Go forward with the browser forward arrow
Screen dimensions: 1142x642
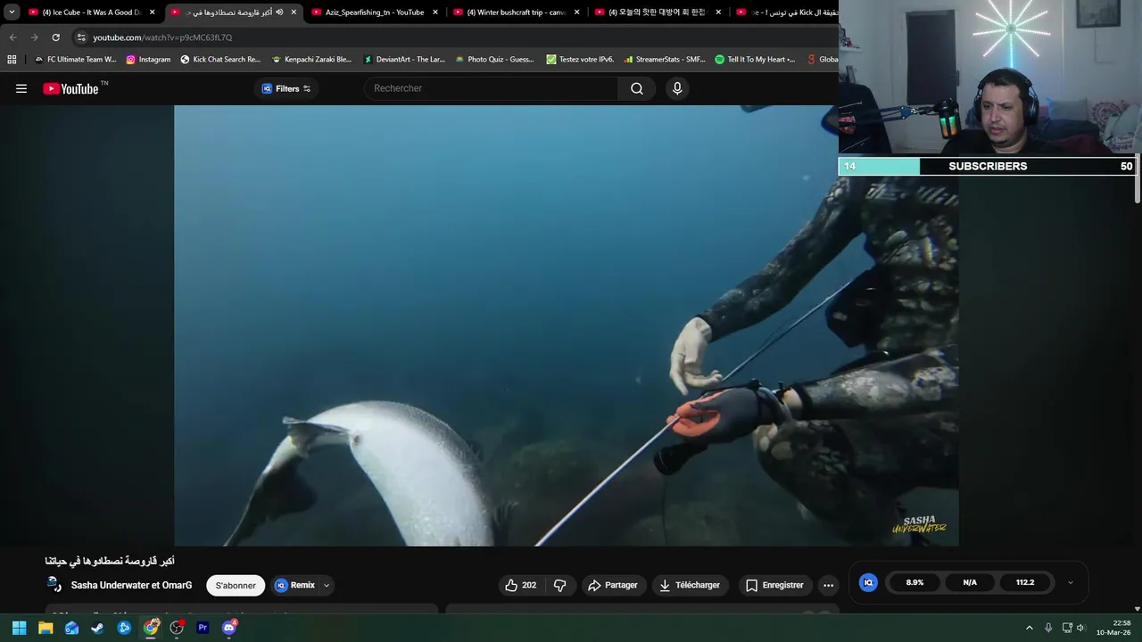(34, 37)
